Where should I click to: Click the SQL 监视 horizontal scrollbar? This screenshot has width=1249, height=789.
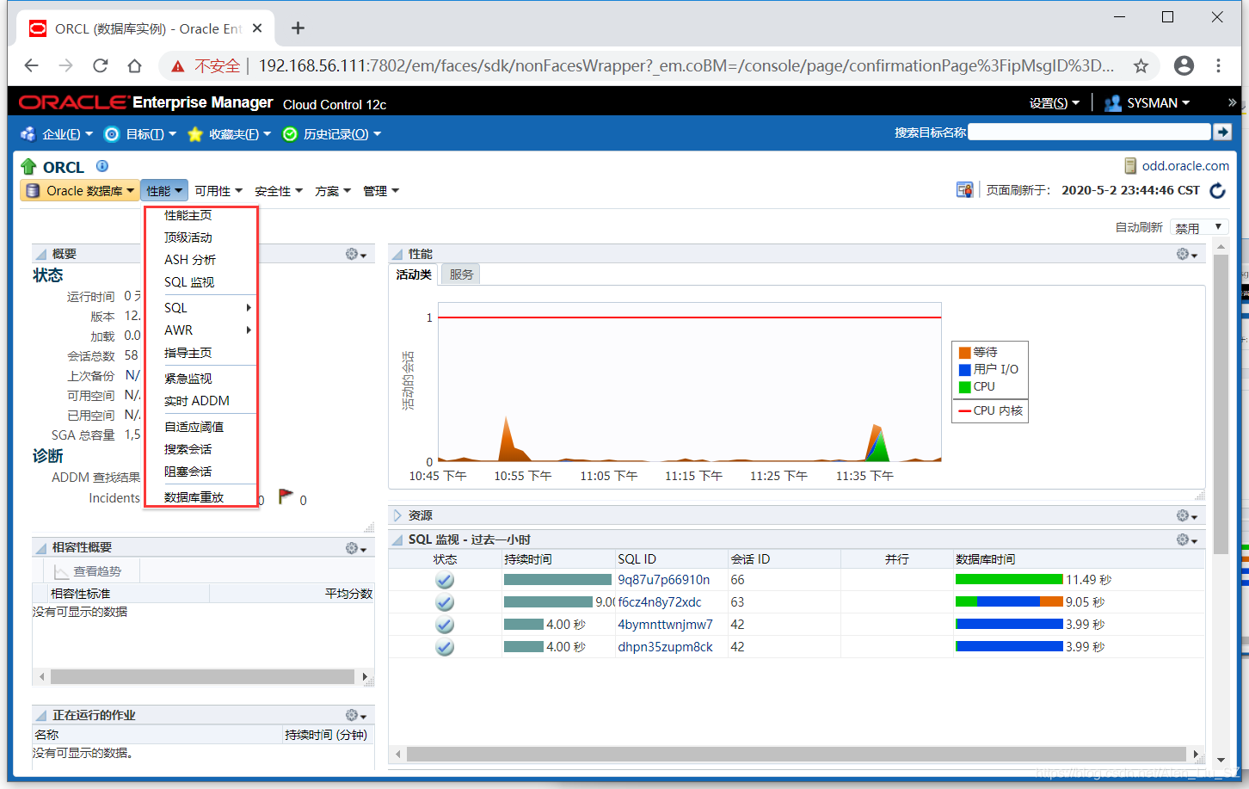coord(796,755)
